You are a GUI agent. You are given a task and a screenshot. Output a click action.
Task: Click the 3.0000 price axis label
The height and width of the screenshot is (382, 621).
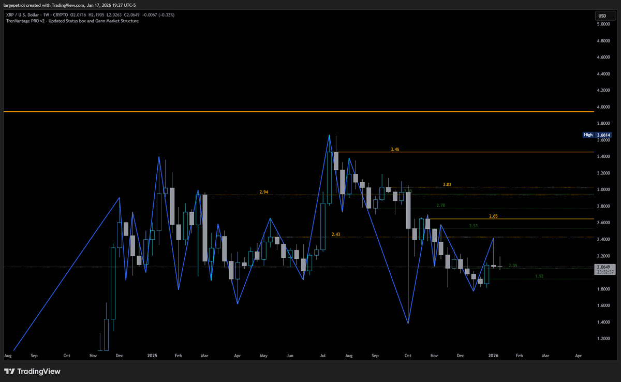(x=604, y=189)
